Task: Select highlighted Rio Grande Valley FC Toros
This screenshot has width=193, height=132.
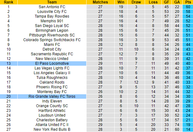Action: 52,96
